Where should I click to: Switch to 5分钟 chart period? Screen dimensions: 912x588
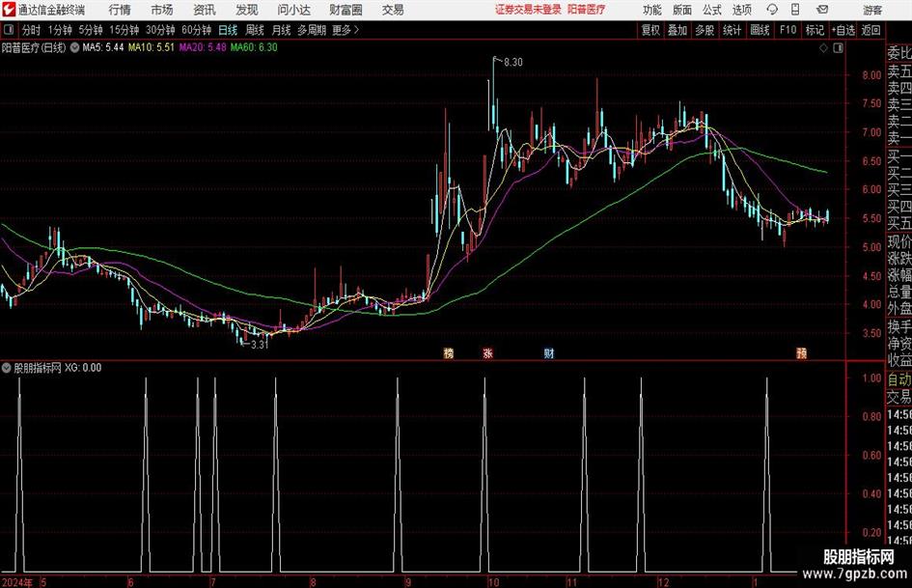tap(91, 30)
